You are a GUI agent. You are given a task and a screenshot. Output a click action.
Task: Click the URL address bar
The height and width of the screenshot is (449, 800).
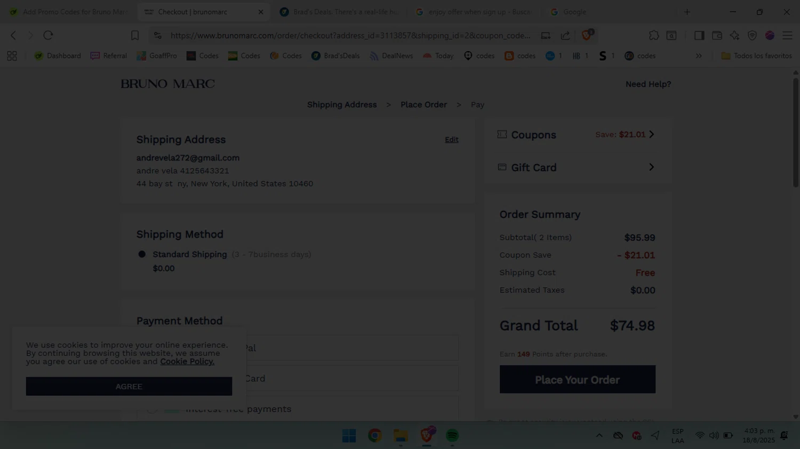(x=350, y=35)
